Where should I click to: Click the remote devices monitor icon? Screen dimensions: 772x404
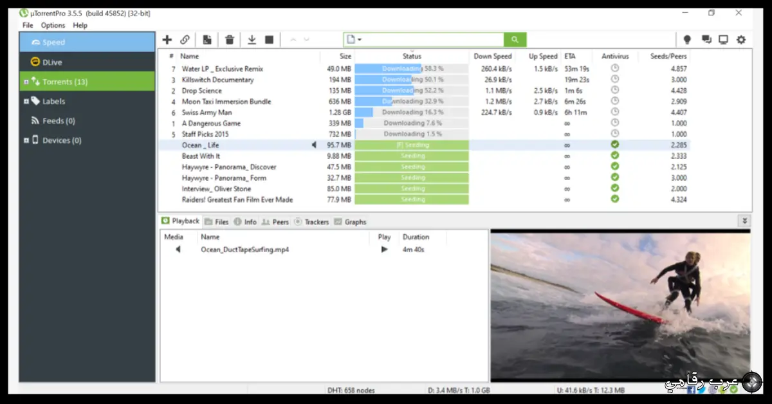coord(723,39)
